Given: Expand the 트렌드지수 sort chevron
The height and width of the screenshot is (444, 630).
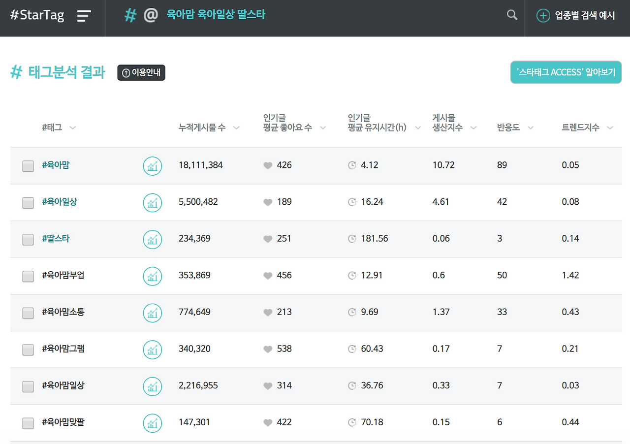Looking at the screenshot, I should tap(610, 128).
